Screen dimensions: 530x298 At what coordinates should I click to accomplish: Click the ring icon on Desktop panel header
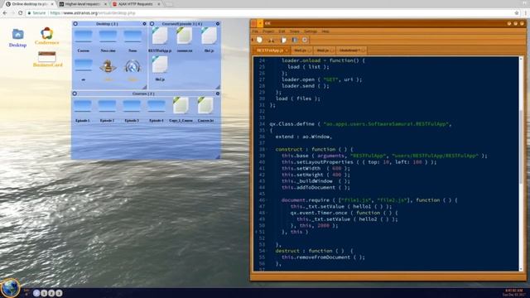(x=75, y=24)
